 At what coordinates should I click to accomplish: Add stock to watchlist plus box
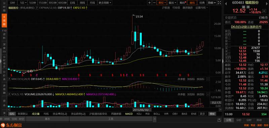click(x=264, y=11)
